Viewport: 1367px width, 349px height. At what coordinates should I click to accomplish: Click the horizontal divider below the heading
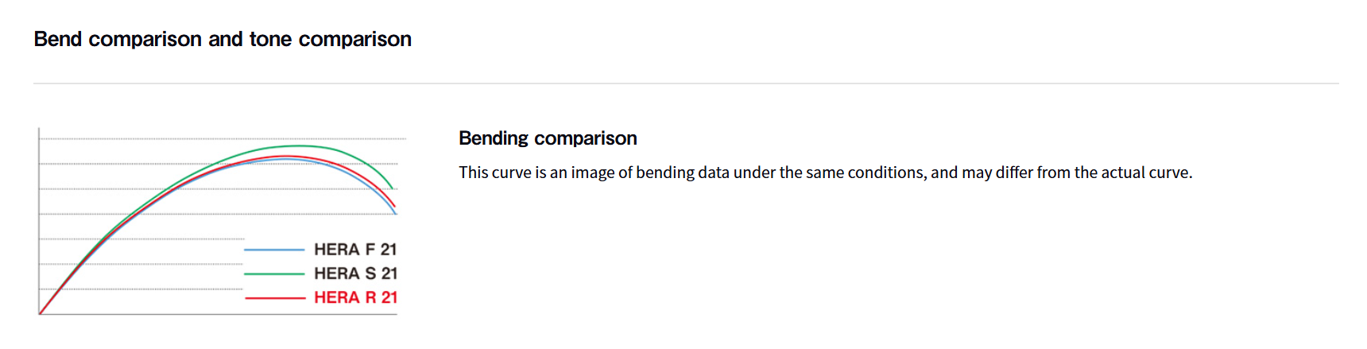pos(685,83)
